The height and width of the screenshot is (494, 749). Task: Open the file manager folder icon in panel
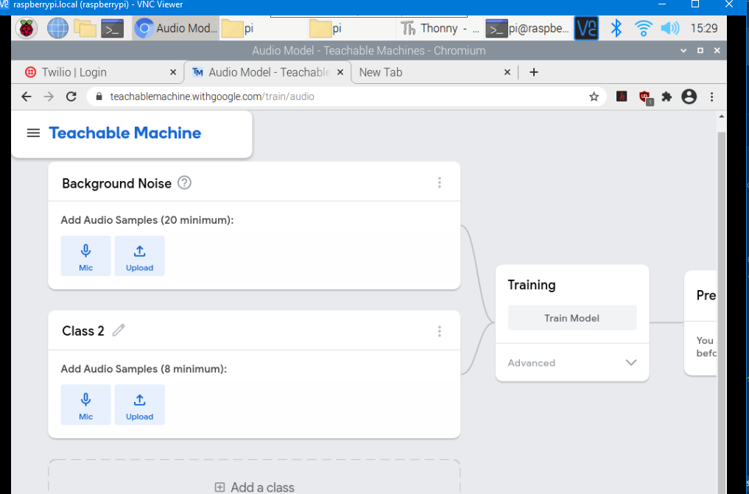click(85, 29)
